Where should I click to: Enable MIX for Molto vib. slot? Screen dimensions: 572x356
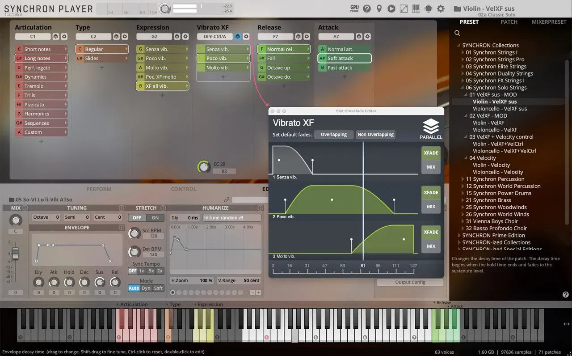pyautogui.click(x=431, y=246)
